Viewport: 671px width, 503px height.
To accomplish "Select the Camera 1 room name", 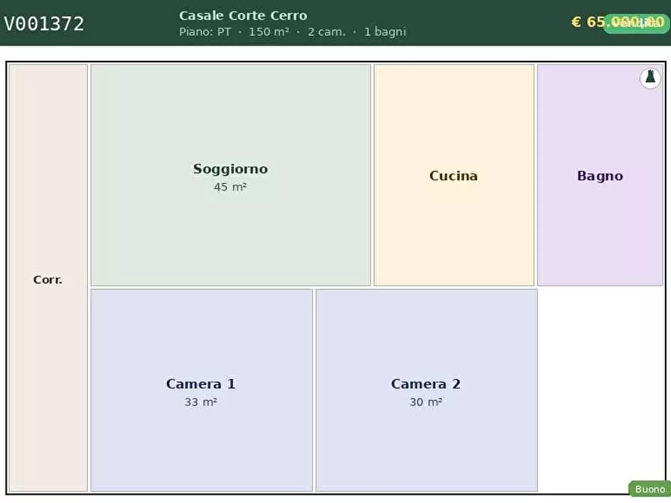I will point(201,384).
